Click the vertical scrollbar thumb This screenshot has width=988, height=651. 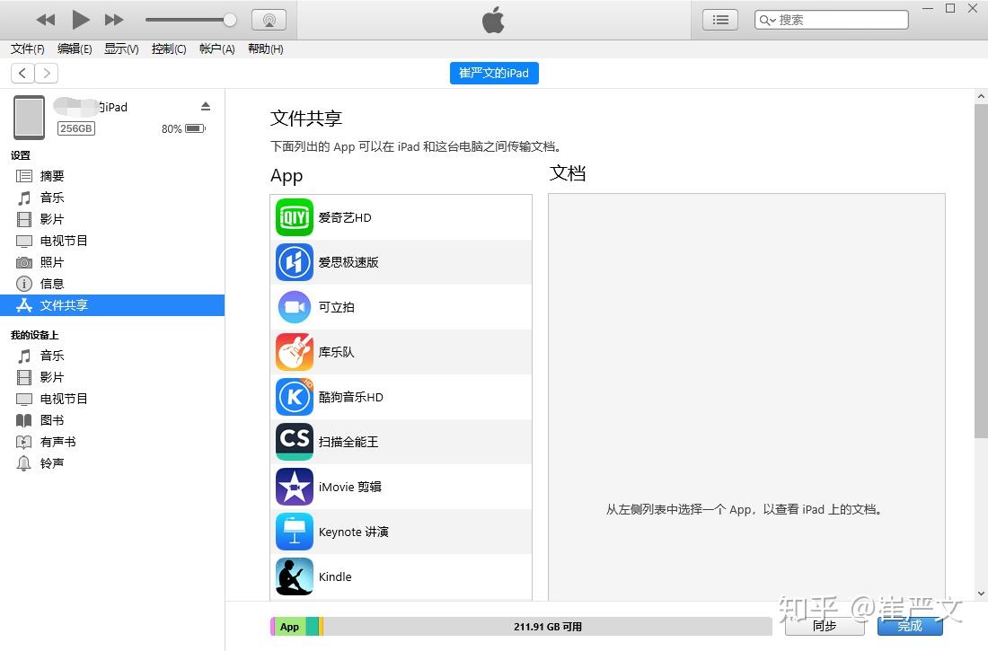click(x=981, y=271)
